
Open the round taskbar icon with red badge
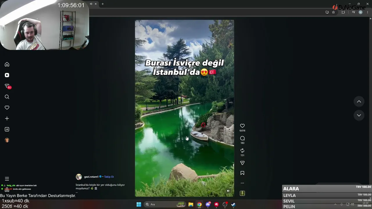click(x=225, y=204)
